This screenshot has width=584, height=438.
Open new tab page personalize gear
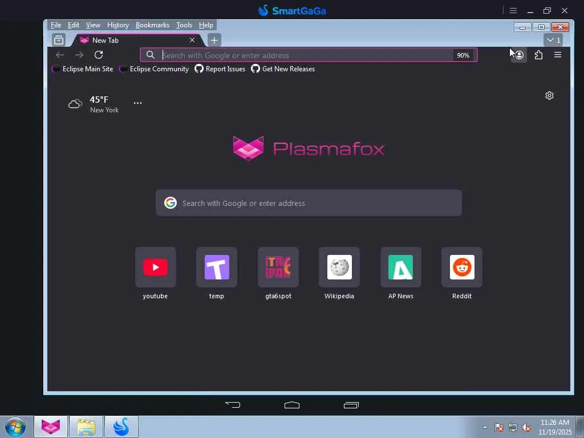pos(549,96)
